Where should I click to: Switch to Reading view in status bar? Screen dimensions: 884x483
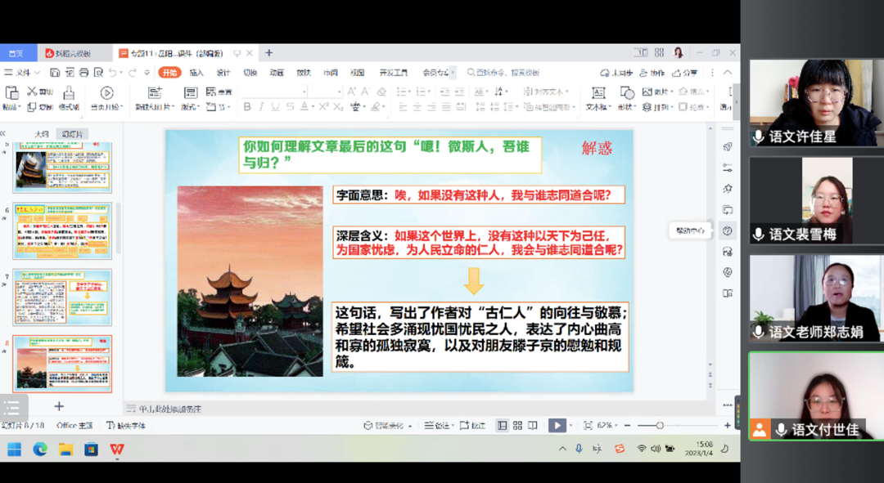click(533, 426)
